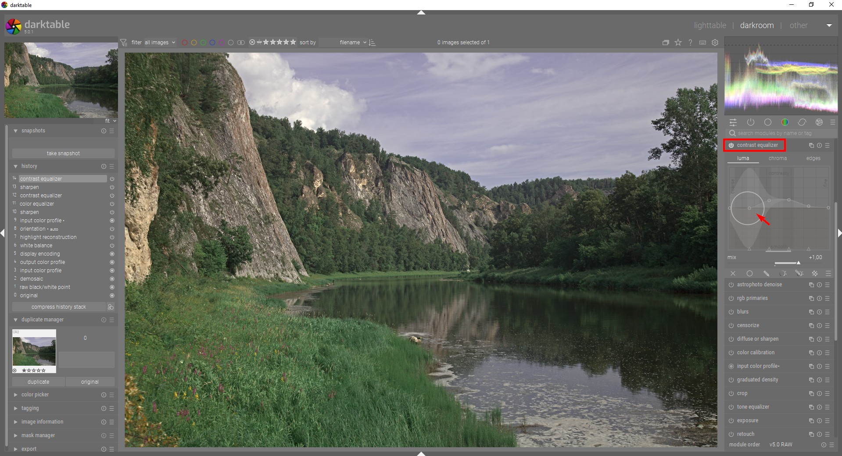Turn off the contrast equalizer module
Viewport: 842px width, 456px height.
pyautogui.click(x=731, y=145)
